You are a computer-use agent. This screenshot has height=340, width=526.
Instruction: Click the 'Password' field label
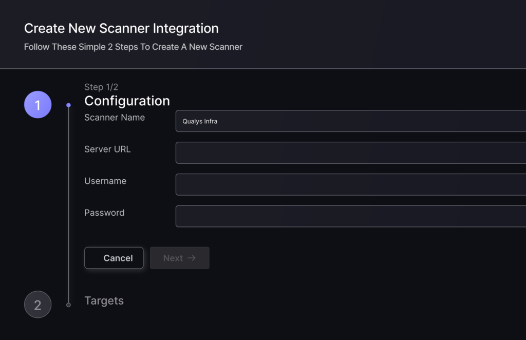[x=104, y=213]
